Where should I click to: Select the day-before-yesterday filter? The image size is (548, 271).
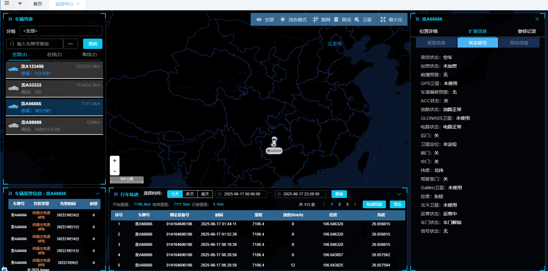(x=205, y=194)
